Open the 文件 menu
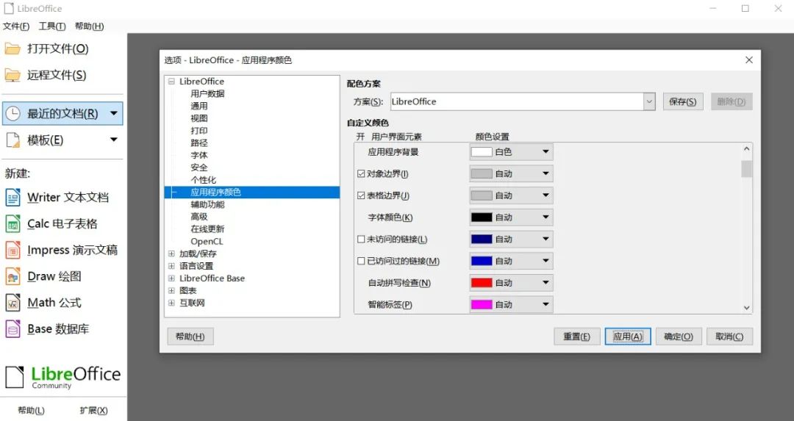 tap(16, 26)
